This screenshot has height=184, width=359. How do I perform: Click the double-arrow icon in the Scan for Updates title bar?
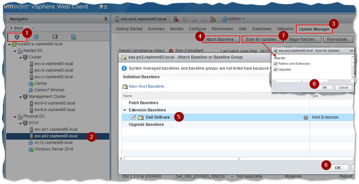(x=352, y=51)
